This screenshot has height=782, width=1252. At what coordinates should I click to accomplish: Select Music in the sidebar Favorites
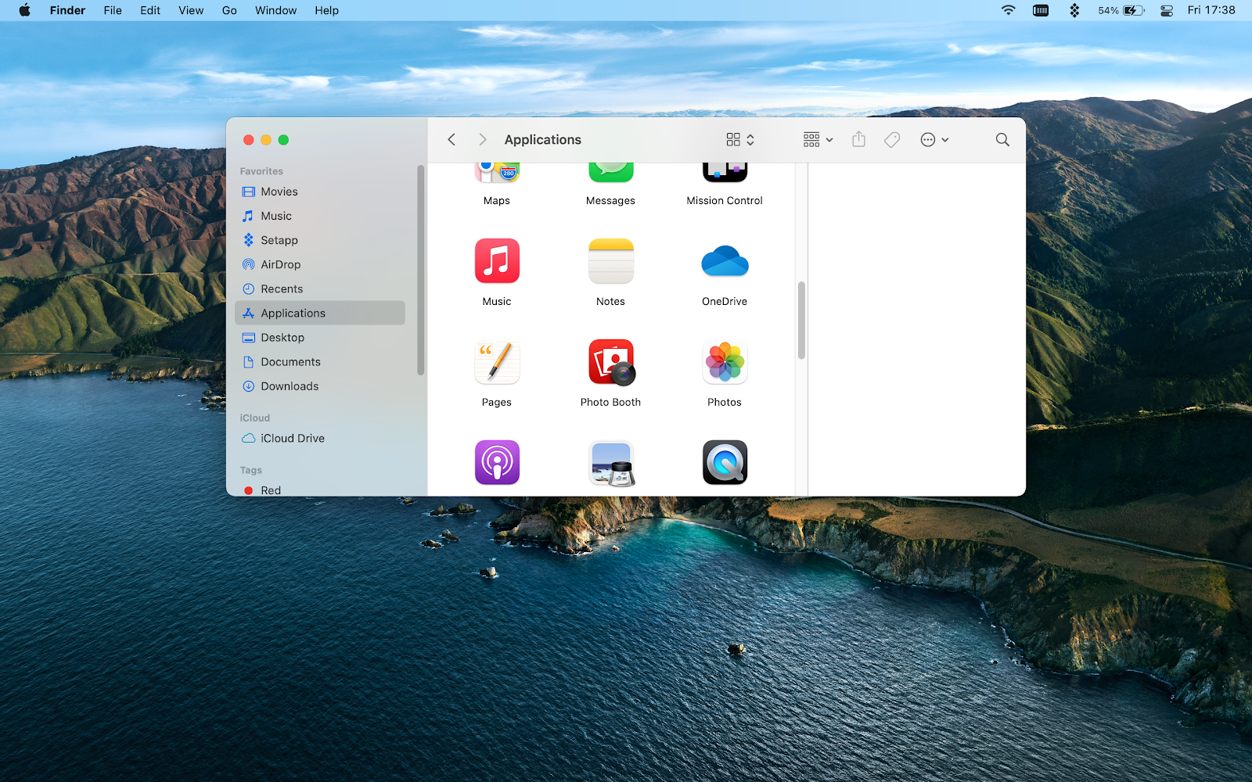320,216
